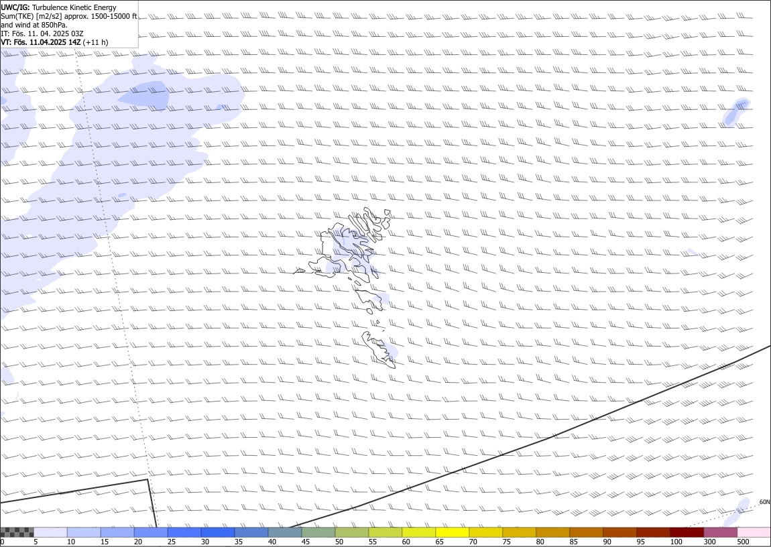Viewport: 771px width, 547px height.
Task: Choose the blue swatch between 25 and 30
Action: coord(184,532)
